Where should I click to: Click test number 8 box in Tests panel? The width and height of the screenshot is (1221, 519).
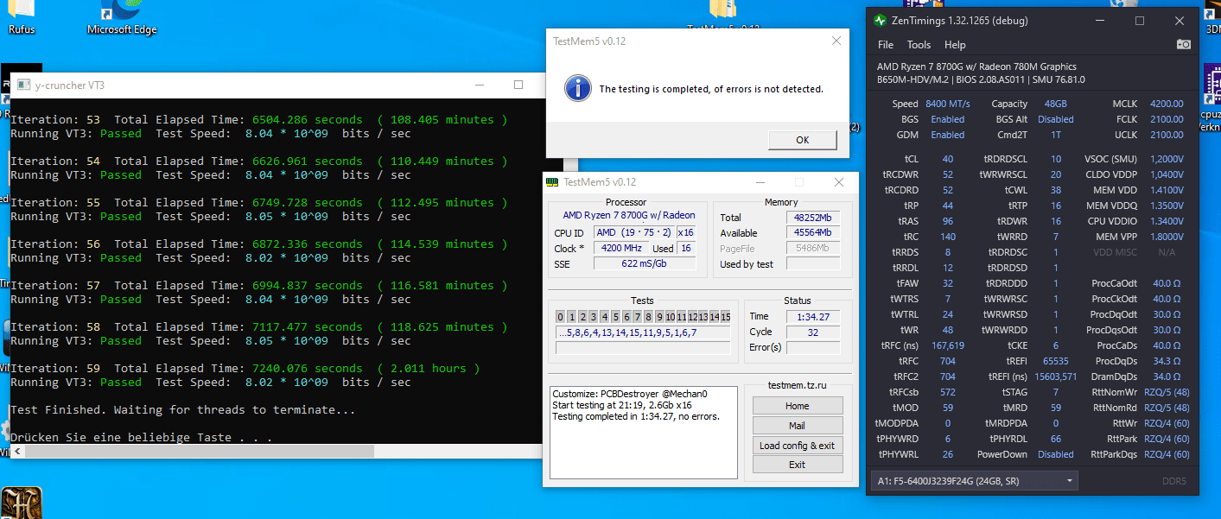point(648,317)
